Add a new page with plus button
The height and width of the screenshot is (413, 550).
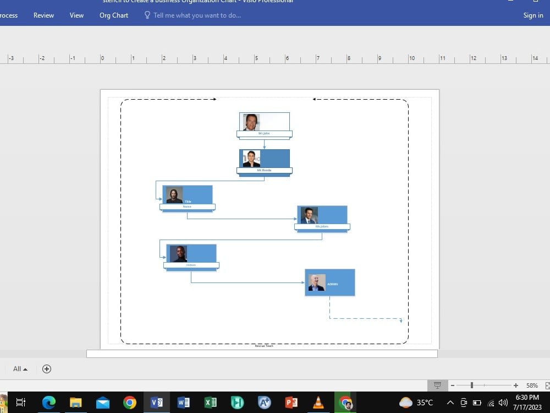pyautogui.click(x=47, y=369)
